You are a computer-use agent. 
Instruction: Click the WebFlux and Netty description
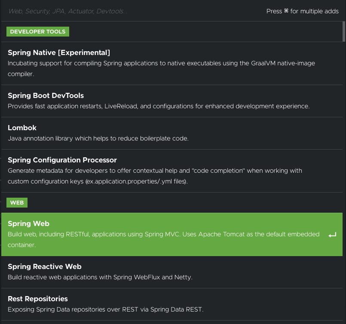pos(100,277)
